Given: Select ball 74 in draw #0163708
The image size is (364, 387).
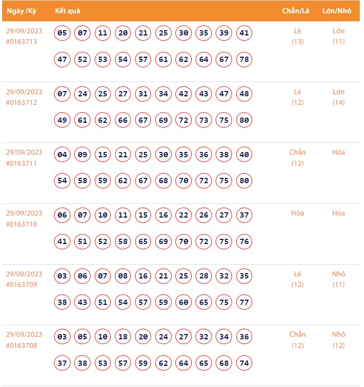Looking at the screenshot, I should tap(244, 363).
